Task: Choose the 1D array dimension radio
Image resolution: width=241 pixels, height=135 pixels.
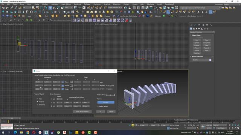Action: pyautogui.click(x=52, y=99)
